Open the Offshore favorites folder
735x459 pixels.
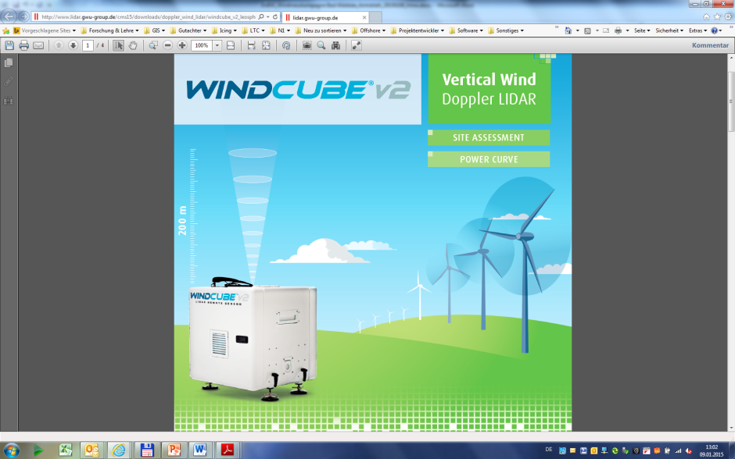click(368, 30)
